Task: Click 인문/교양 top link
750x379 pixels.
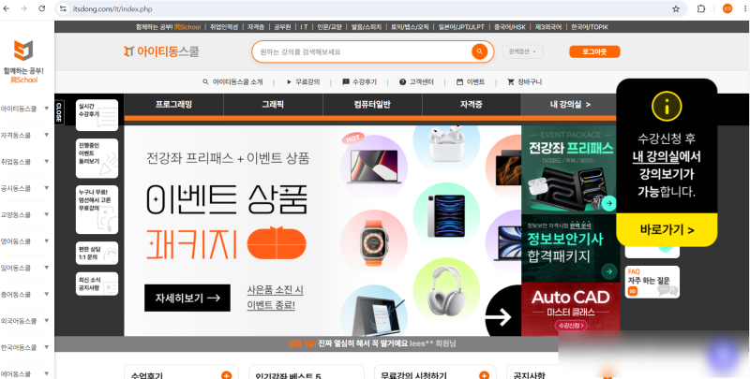Action: tap(330, 27)
